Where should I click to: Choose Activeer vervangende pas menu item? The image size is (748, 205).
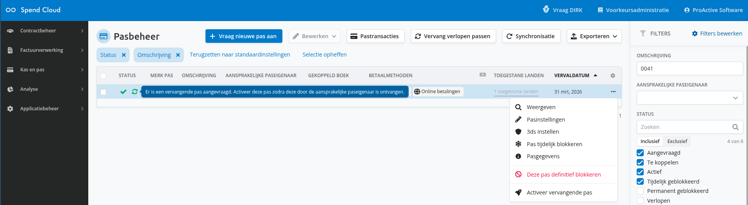(x=559, y=193)
